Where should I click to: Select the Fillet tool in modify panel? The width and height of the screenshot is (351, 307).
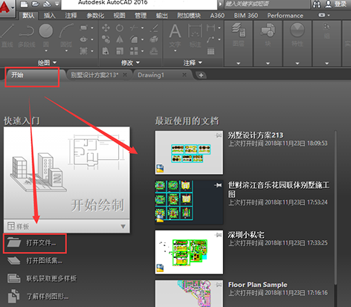point(134,39)
